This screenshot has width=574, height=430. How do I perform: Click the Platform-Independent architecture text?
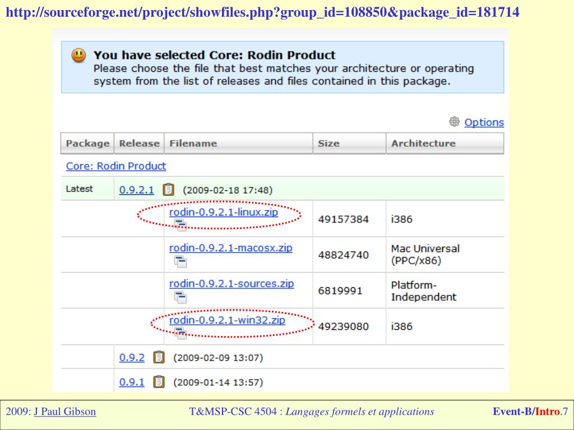click(x=424, y=291)
